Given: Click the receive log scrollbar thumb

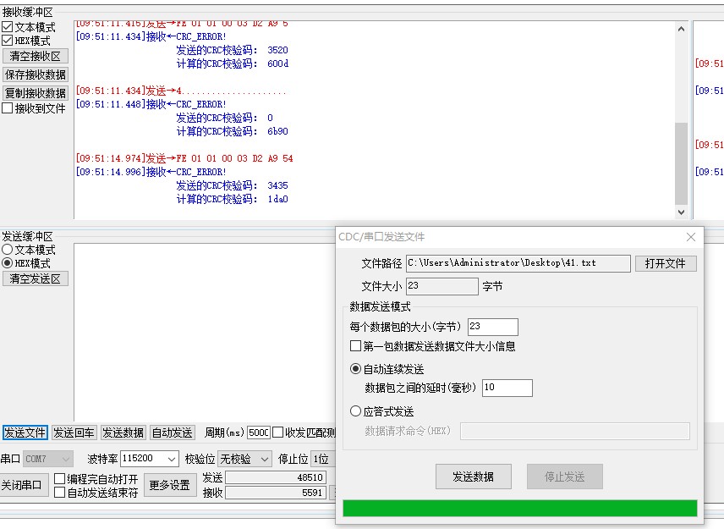Looking at the screenshot, I should click(x=681, y=163).
